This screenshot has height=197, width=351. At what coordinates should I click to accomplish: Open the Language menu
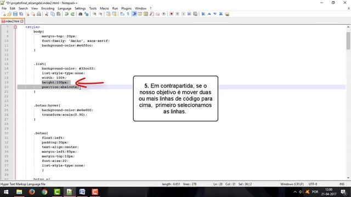pyautogui.click(x=65, y=8)
